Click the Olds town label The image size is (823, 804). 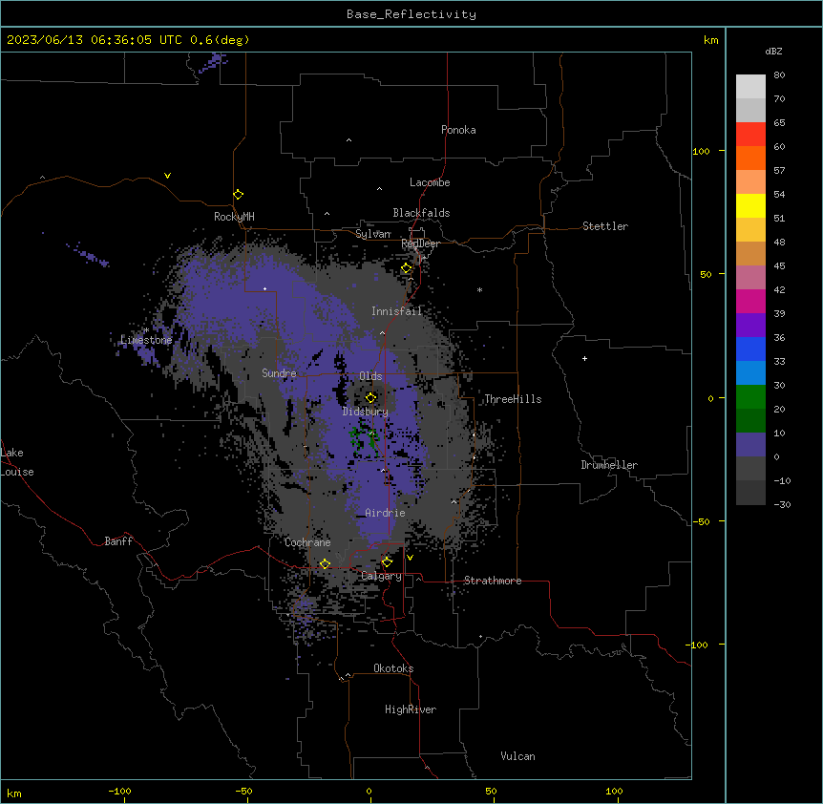click(370, 376)
